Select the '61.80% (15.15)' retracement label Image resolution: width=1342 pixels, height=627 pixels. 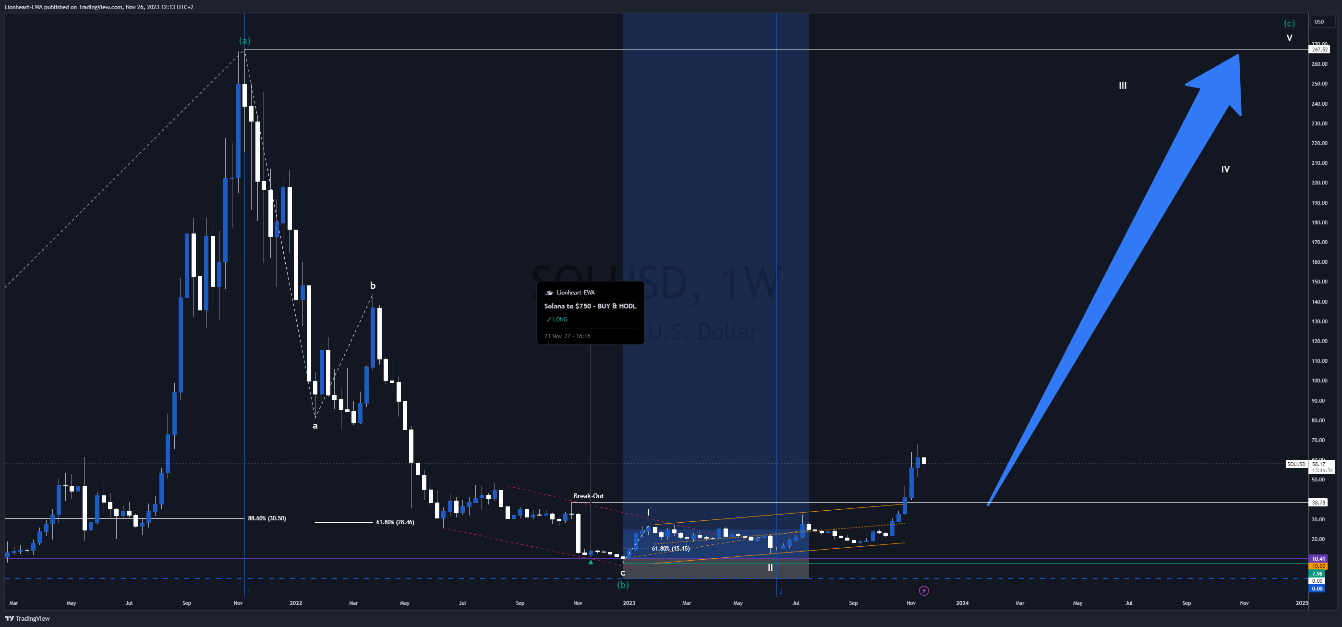pyautogui.click(x=670, y=549)
